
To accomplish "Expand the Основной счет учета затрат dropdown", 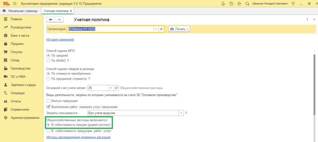I will [x=111, y=88].
